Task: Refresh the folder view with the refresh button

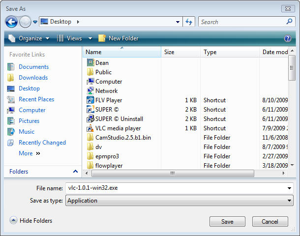Action: point(189,22)
